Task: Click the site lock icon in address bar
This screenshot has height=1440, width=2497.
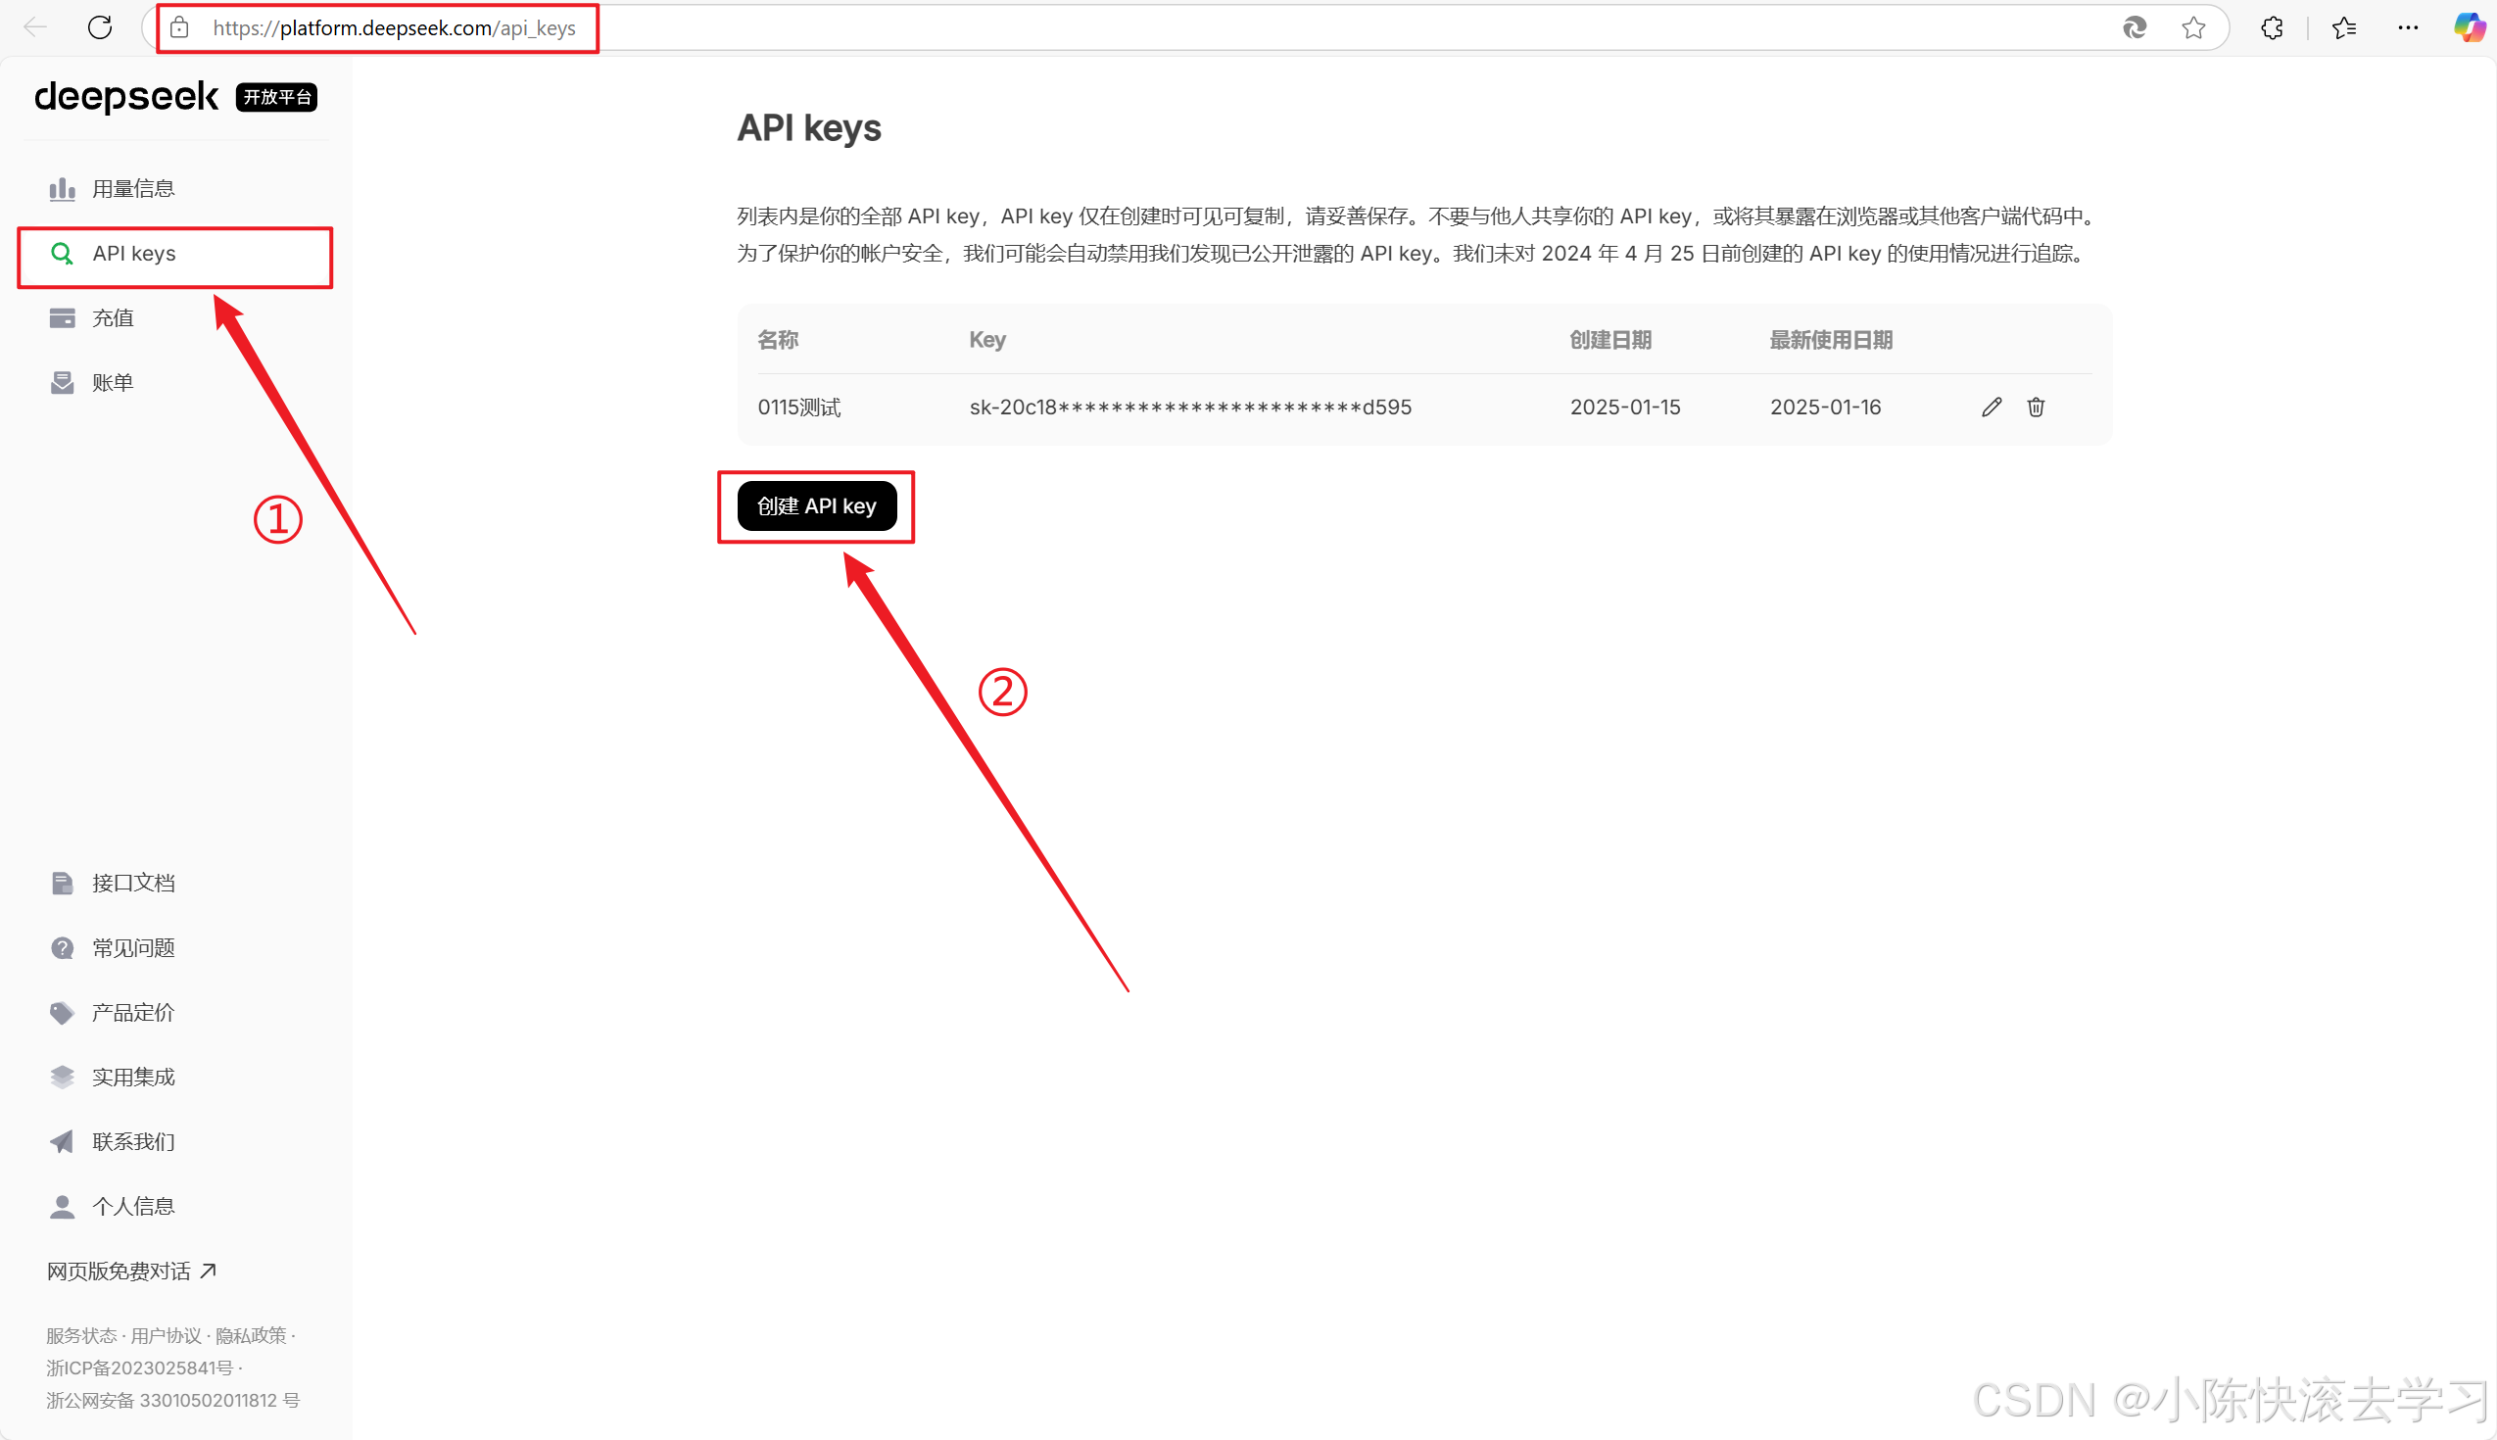Action: click(x=179, y=27)
